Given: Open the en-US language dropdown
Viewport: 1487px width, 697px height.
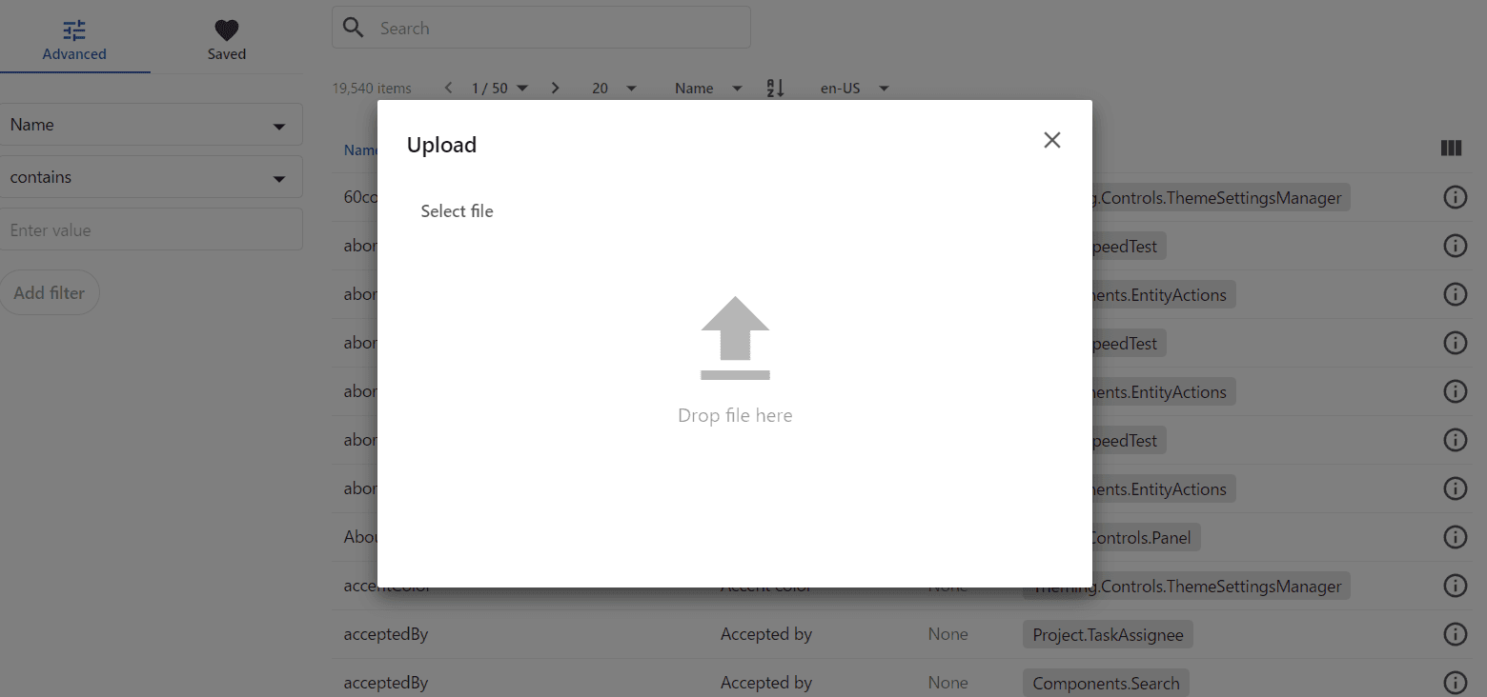Looking at the screenshot, I should click(854, 89).
